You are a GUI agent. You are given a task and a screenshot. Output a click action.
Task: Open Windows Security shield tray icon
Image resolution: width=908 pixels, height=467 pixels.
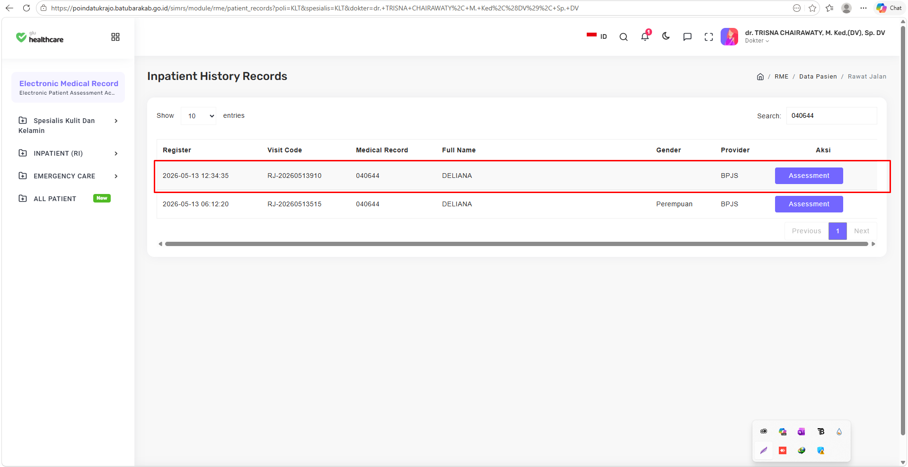pos(820,450)
